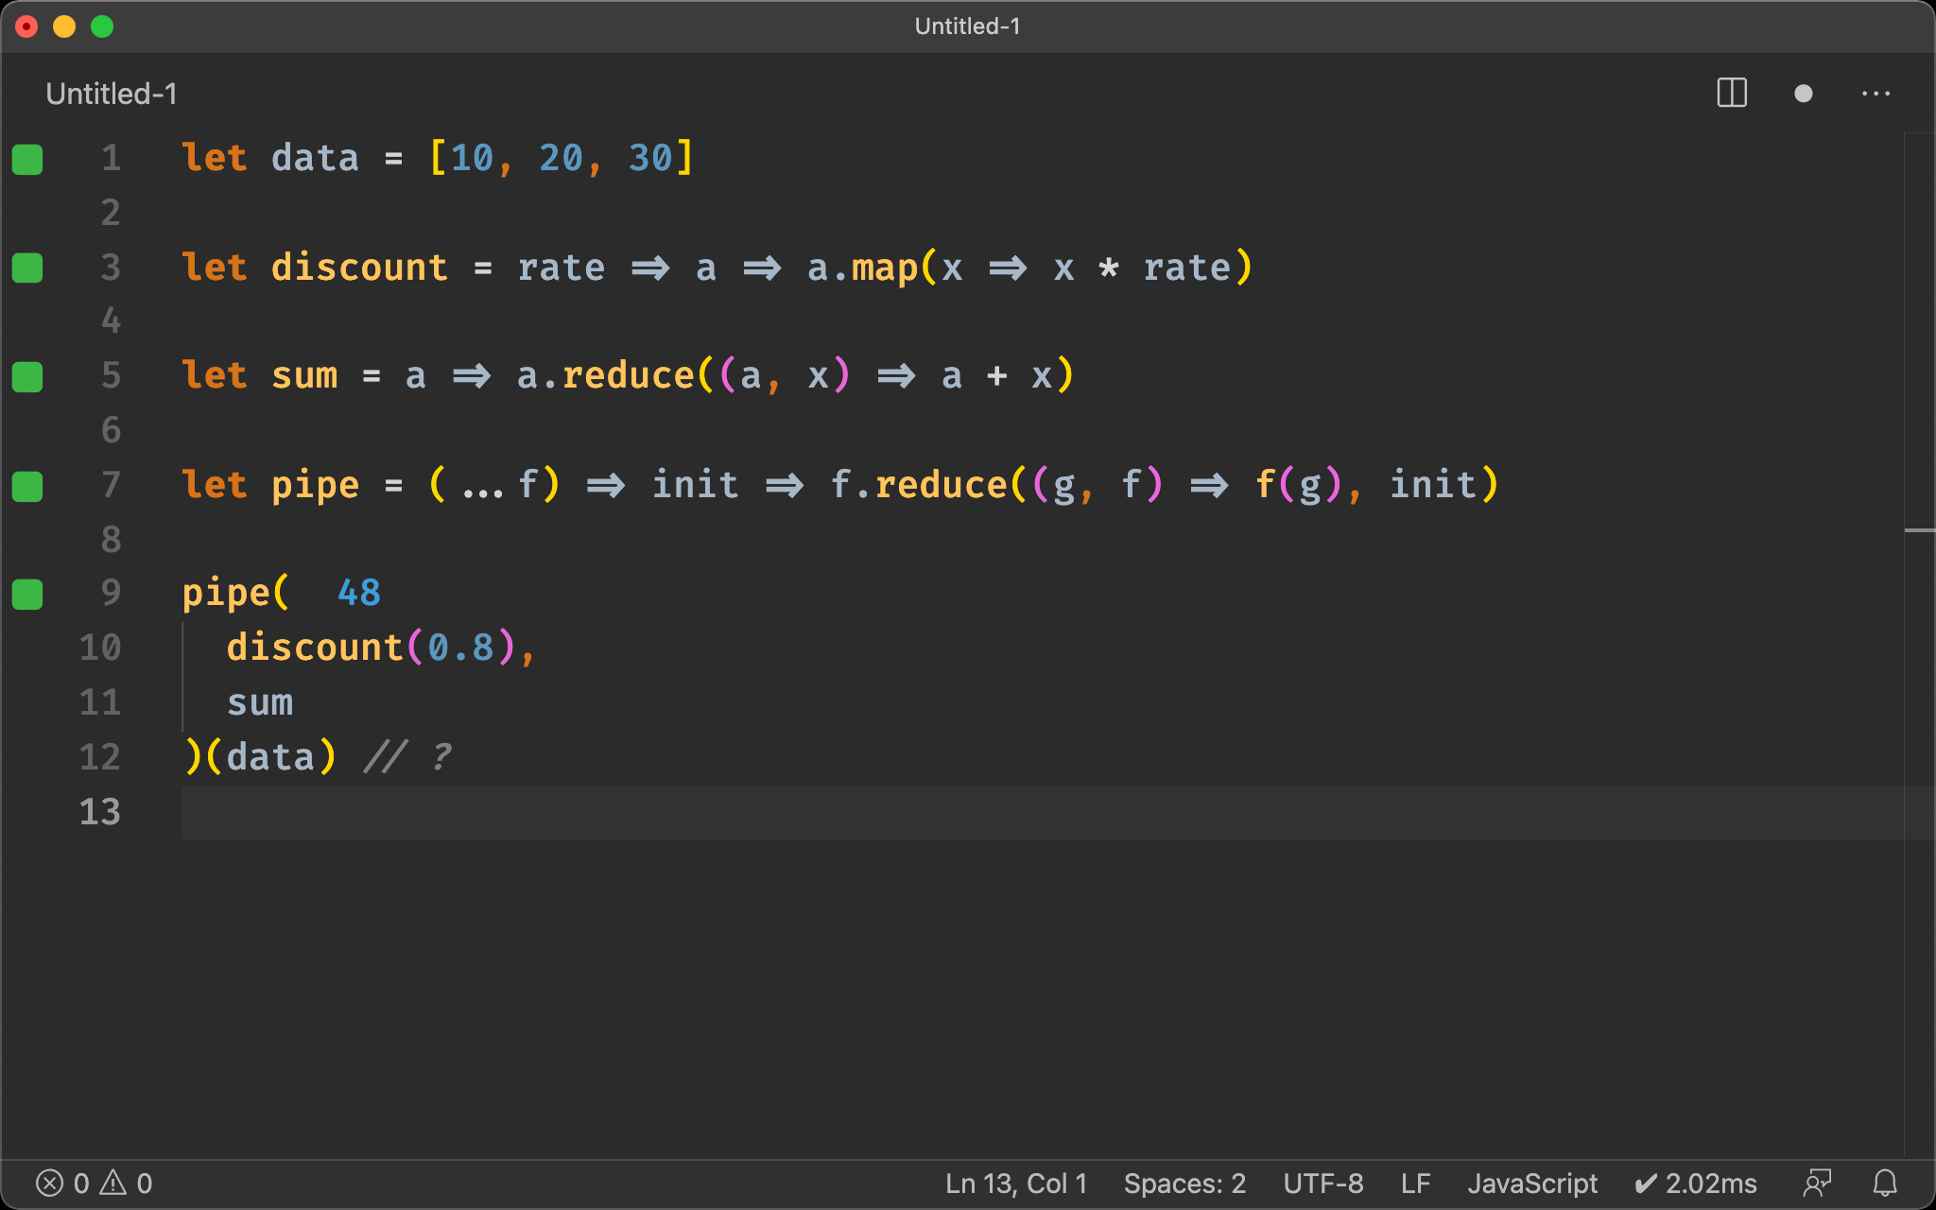Place cursor on empty line 13

1042,813
